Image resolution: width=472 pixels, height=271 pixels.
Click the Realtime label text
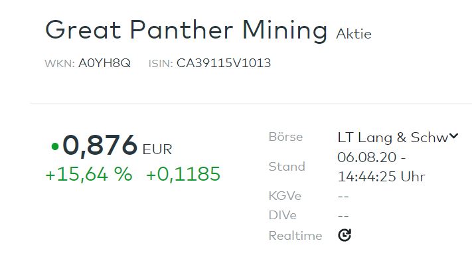295,235
